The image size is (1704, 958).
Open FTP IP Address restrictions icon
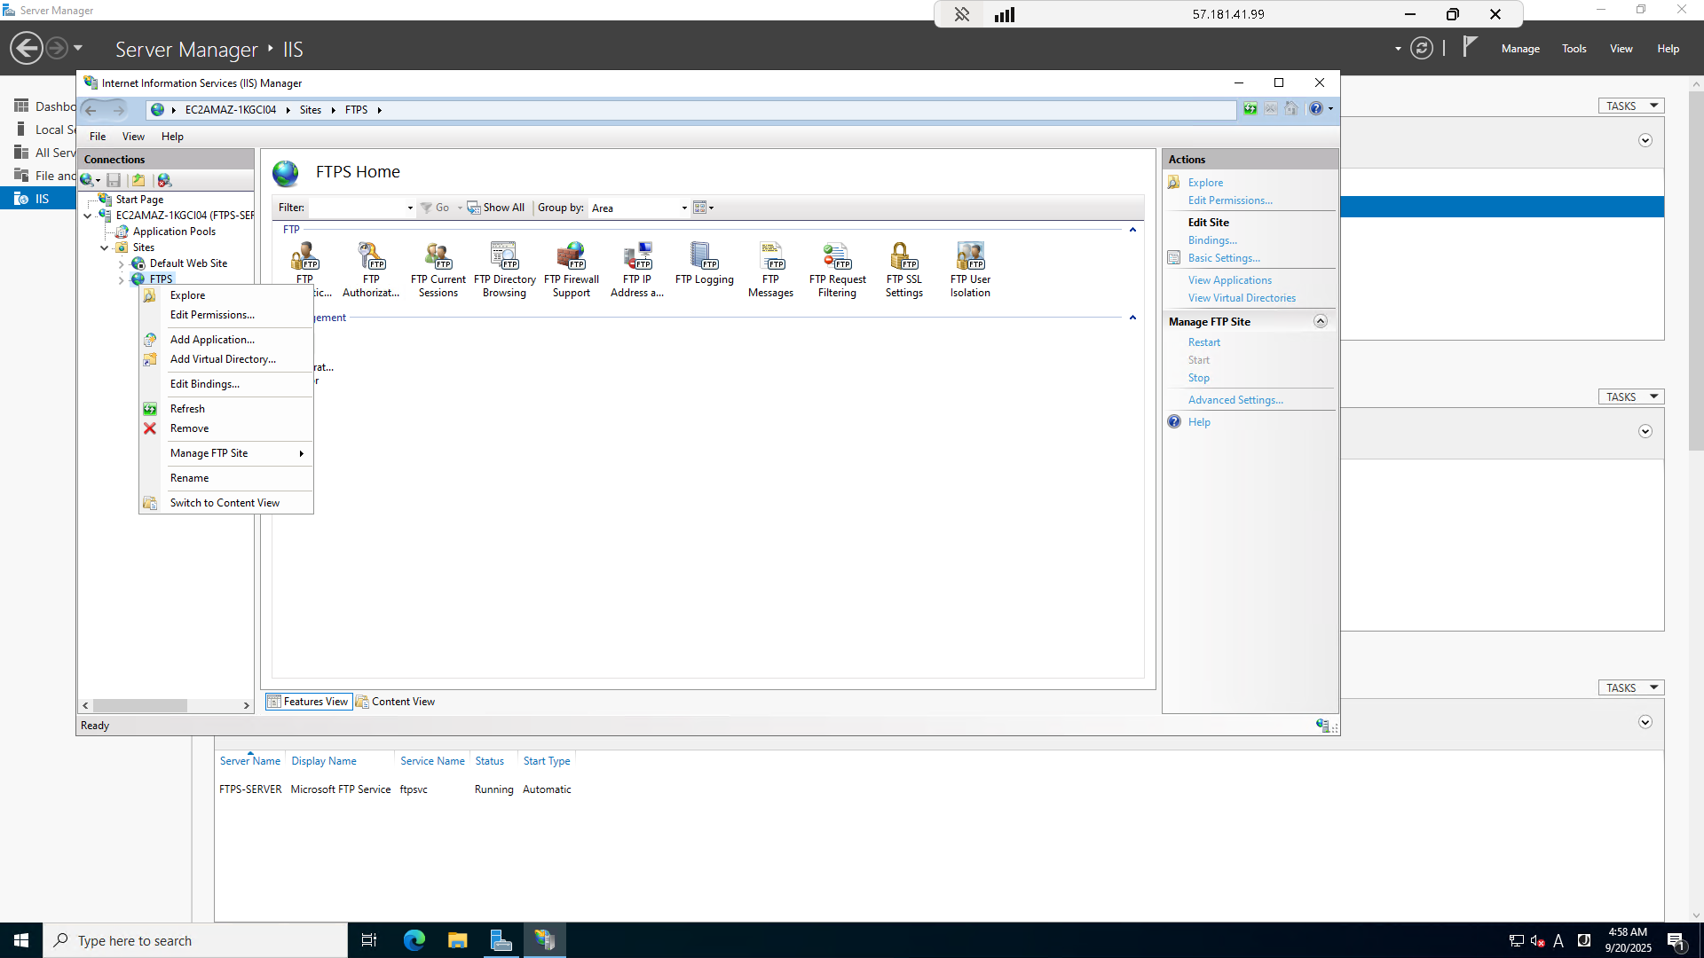point(637,257)
